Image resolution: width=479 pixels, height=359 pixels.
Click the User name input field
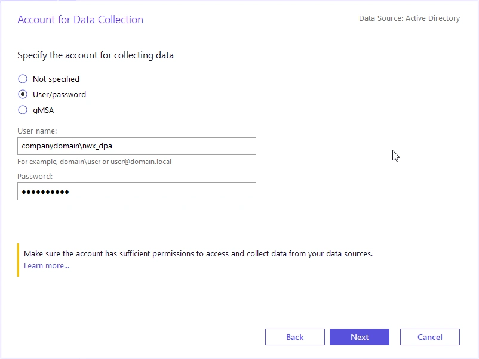click(136, 146)
